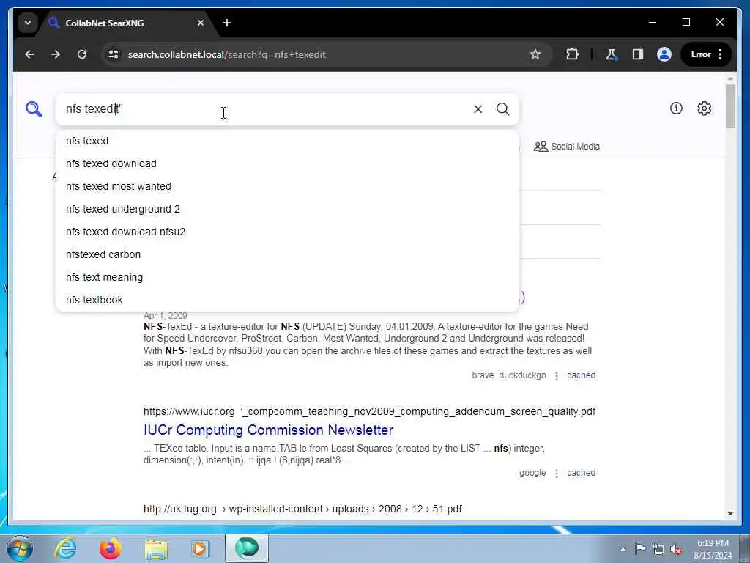Choose suggestion "nfs texed most wanted"

[287, 186]
